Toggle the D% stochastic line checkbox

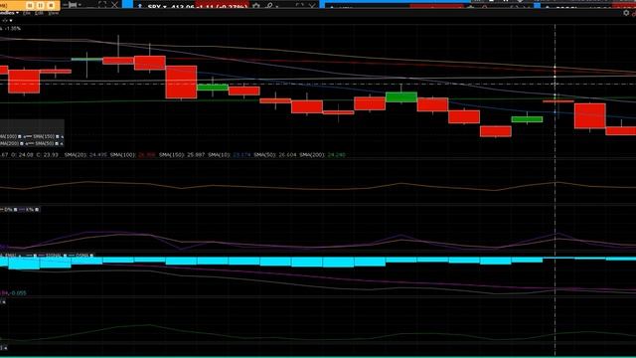point(16,210)
